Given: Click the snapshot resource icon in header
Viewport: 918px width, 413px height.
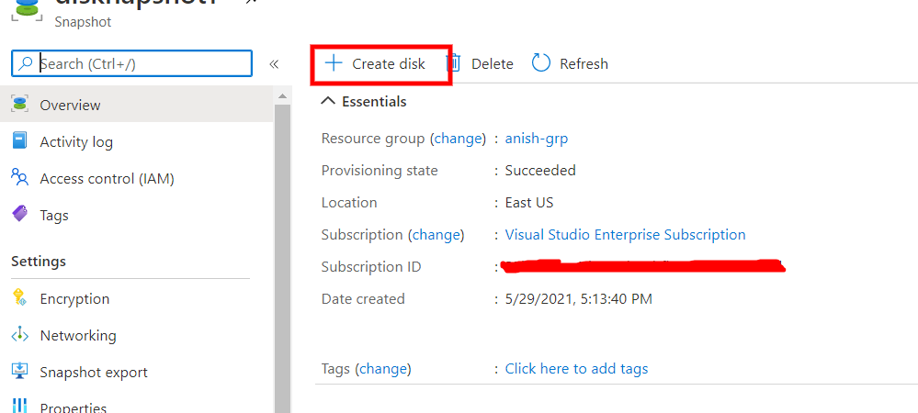Looking at the screenshot, I should (x=27, y=10).
